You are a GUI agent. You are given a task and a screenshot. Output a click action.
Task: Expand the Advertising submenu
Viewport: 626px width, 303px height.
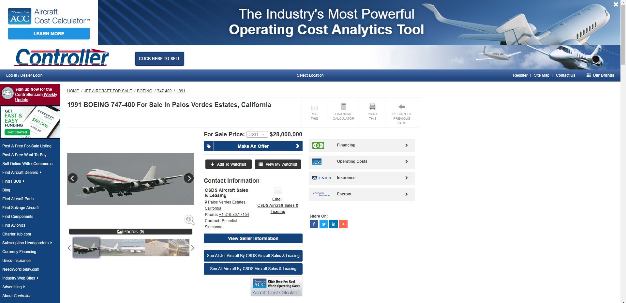pyautogui.click(x=24, y=287)
